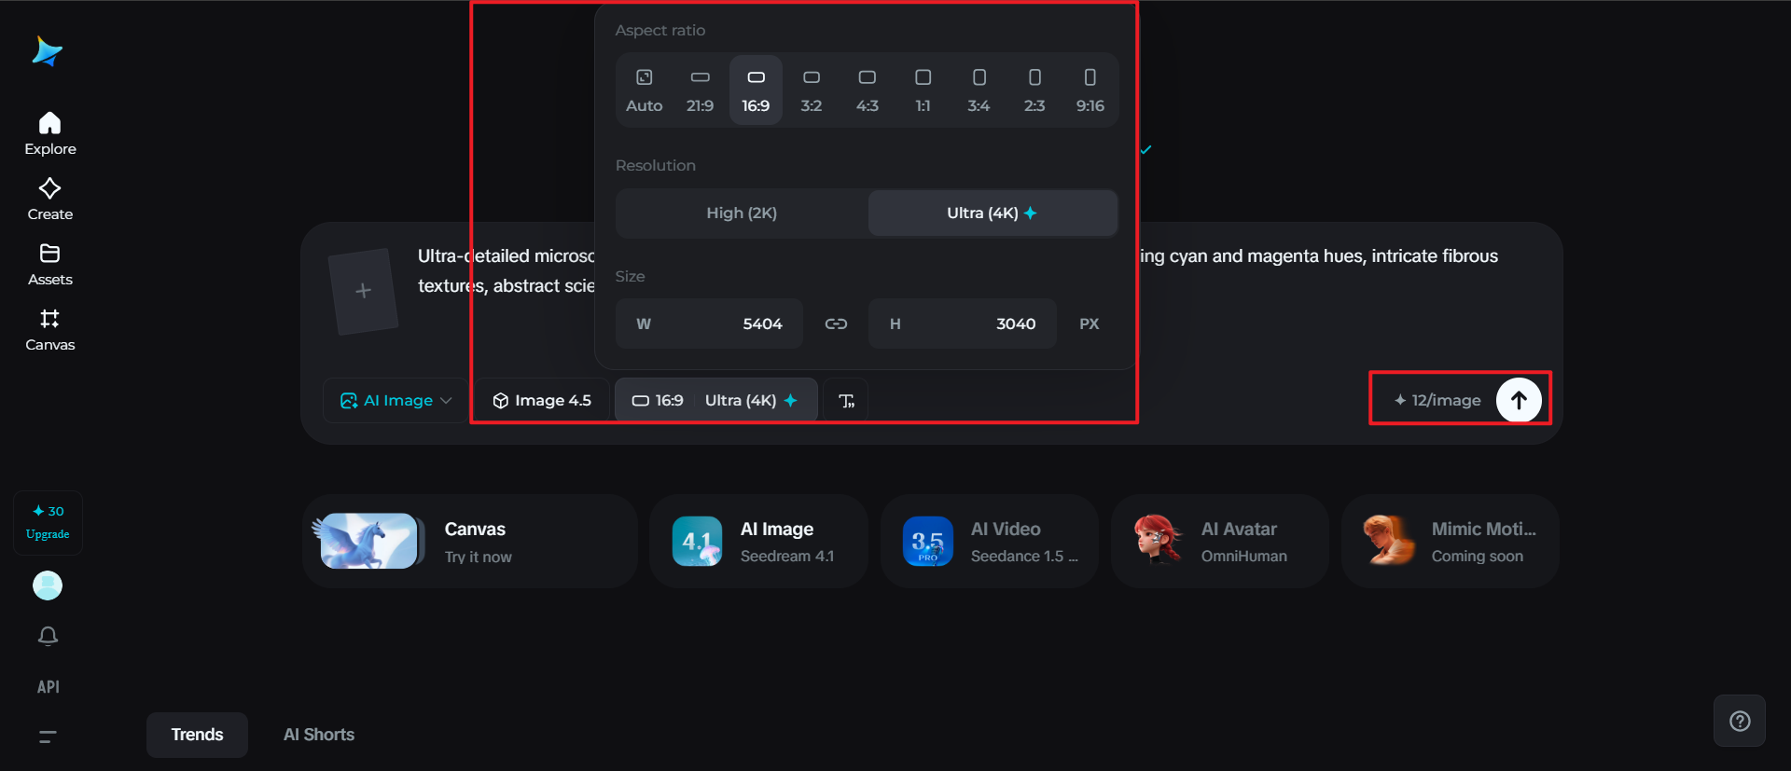This screenshot has width=1791, height=771.
Task: Collapse the sidebar menu icon
Action: [x=48, y=737]
